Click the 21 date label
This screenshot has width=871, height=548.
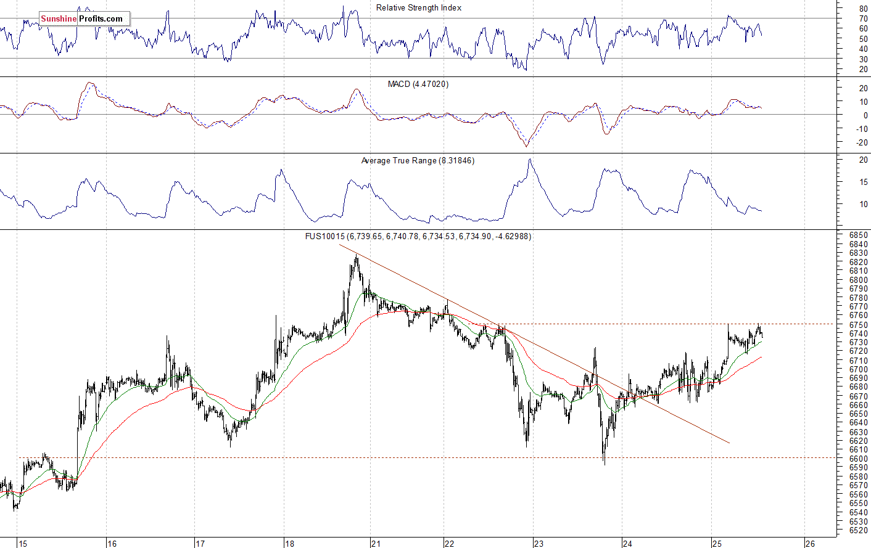(x=376, y=544)
